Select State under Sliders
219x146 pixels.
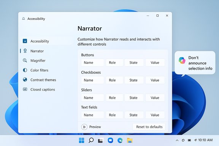click(134, 98)
